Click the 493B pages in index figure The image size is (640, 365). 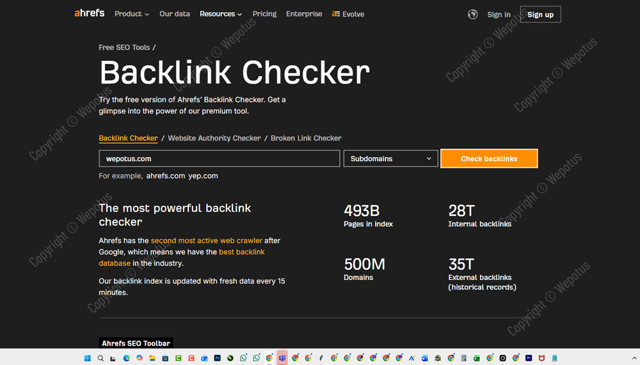coord(362,211)
